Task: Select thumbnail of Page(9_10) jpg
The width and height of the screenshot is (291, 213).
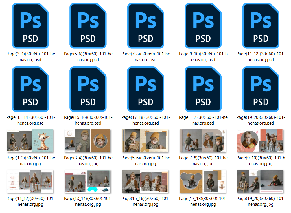Action: pyautogui.click(x=260, y=141)
